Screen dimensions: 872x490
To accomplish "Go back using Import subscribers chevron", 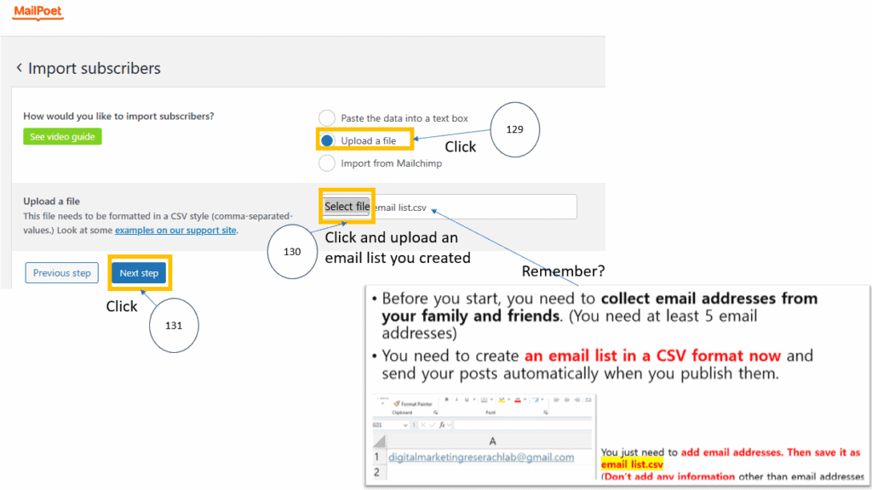I will (20, 68).
